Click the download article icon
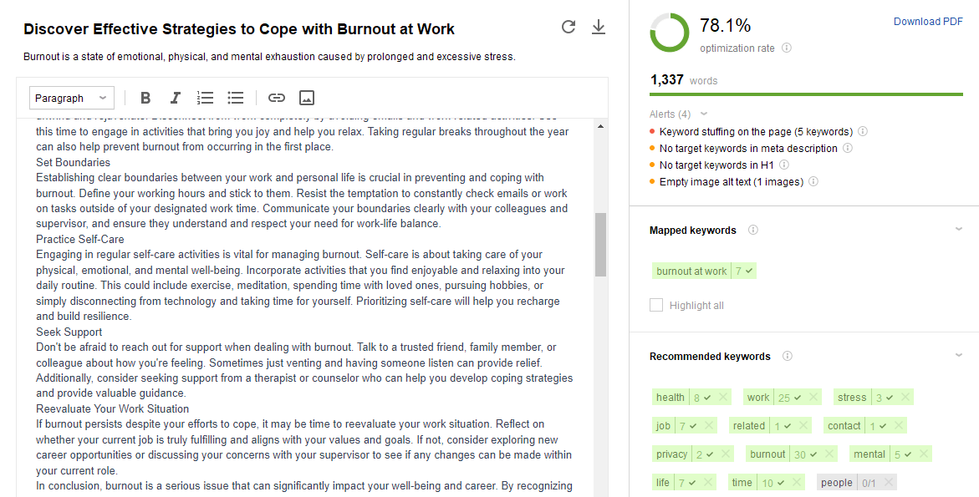Screen dimensions: 979x497 pos(598,27)
